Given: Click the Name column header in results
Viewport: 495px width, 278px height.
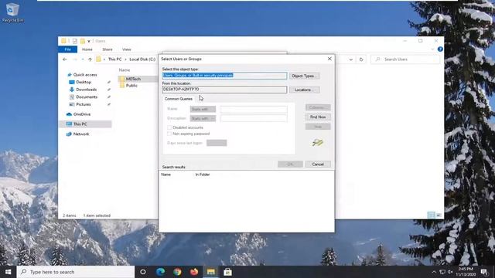Looking at the screenshot, I should (166, 175).
